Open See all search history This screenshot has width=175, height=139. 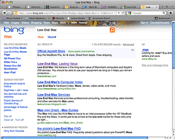pyautogui.click(x=8, y=116)
